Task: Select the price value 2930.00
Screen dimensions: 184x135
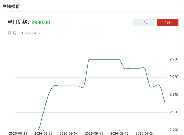Action: [41, 22]
